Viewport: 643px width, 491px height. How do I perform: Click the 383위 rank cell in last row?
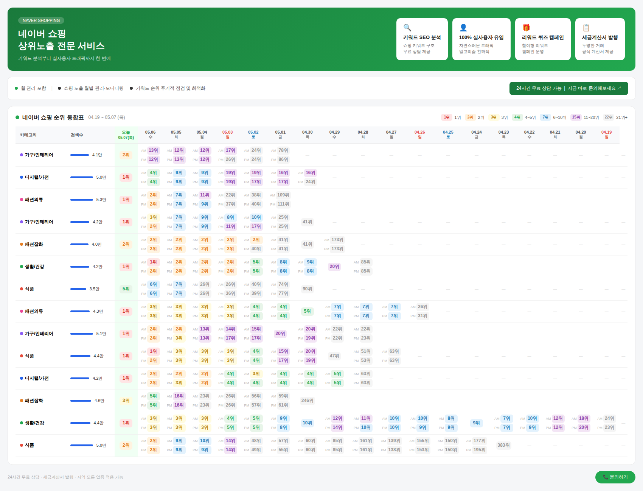click(503, 445)
